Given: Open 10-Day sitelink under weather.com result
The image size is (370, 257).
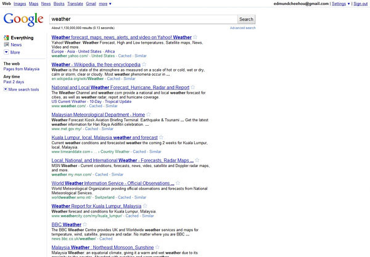Looking at the screenshot, I should click(96, 102).
